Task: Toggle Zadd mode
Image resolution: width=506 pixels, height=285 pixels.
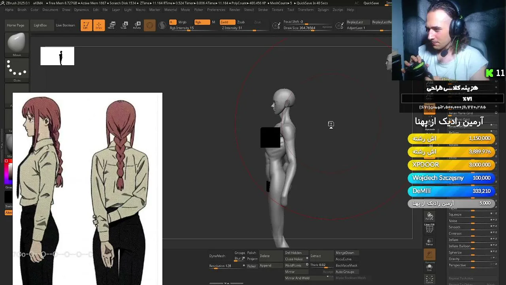Action: [227, 22]
